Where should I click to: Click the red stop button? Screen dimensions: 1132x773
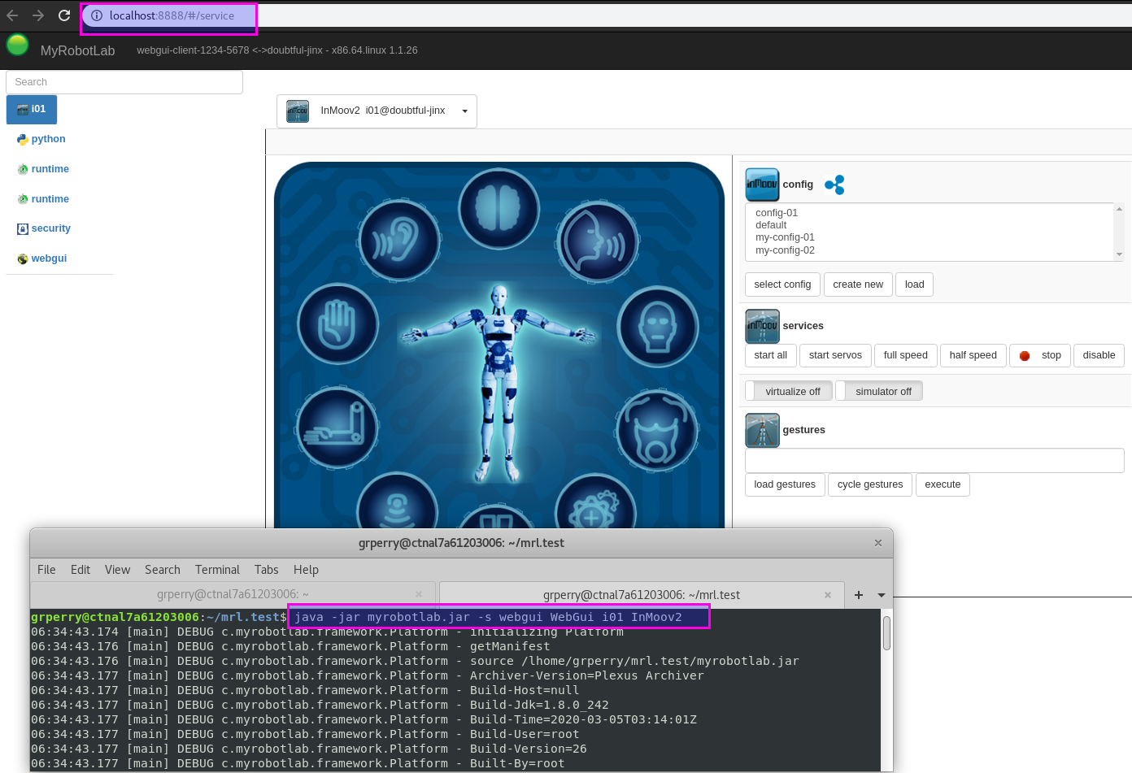pos(1040,355)
